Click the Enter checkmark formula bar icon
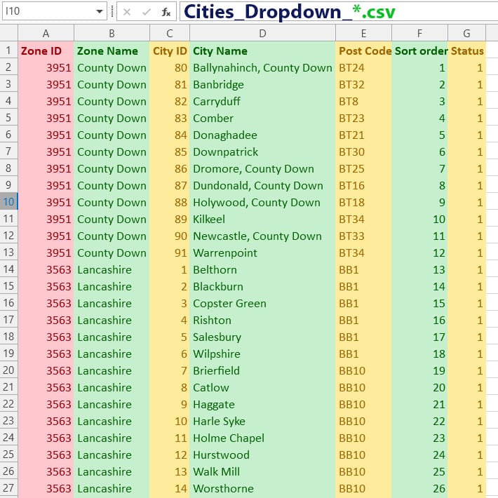 pyautogui.click(x=147, y=12)
